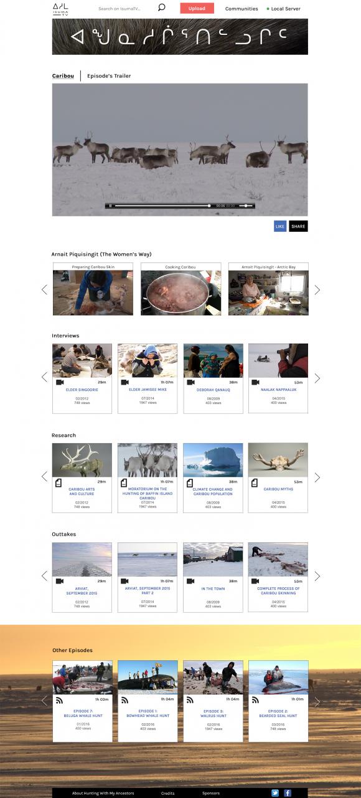
Task: Show previous Research items with left arrow
Action: click(x=44, y=477)
